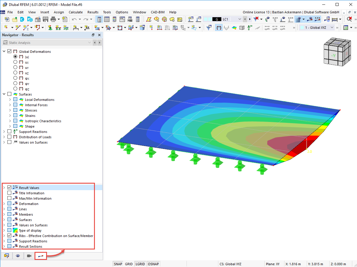The height and width of the screenshot is (267, 357).
Task: Enable the Support Reactions checkbox in upper tree
Action: pyautogui.click(x=10, y=131)
